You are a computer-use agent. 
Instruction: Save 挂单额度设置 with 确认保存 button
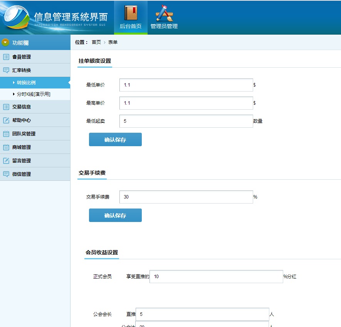point(115,139)
